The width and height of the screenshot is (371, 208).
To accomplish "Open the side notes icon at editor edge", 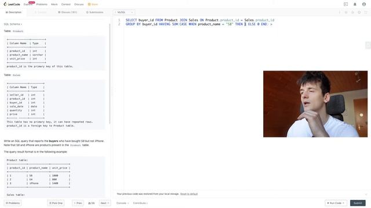I will [368, 45].
